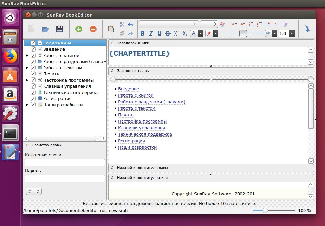The image size is (325, 226).
Task: Paste from clipboard
Action: pyautogui.click(x=111, y=29)
